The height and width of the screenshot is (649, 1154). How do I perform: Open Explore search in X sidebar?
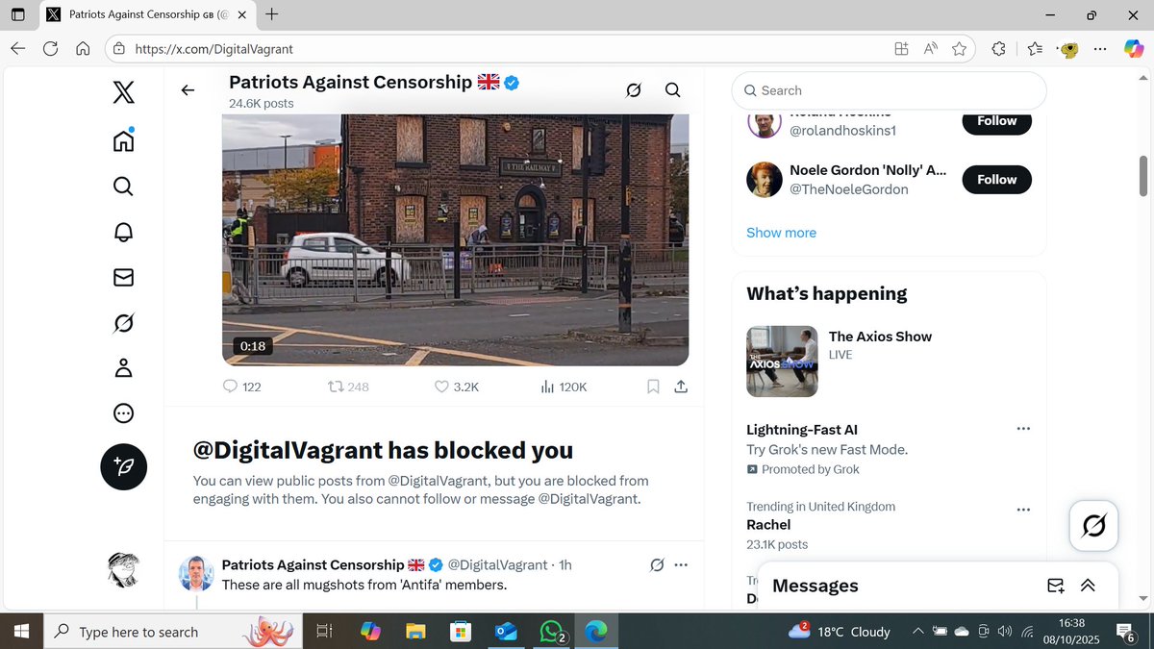click(x=123, y=186)
